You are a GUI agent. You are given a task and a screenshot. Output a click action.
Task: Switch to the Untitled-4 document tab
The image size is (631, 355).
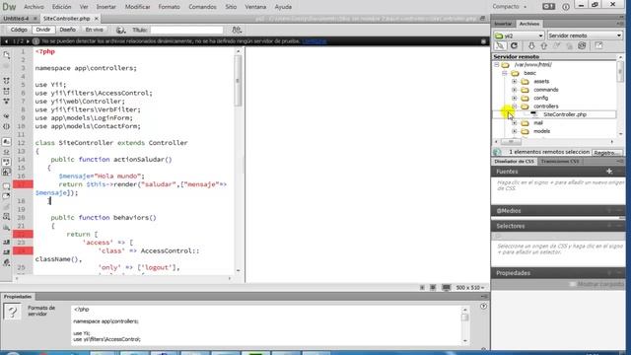(17, 19)
